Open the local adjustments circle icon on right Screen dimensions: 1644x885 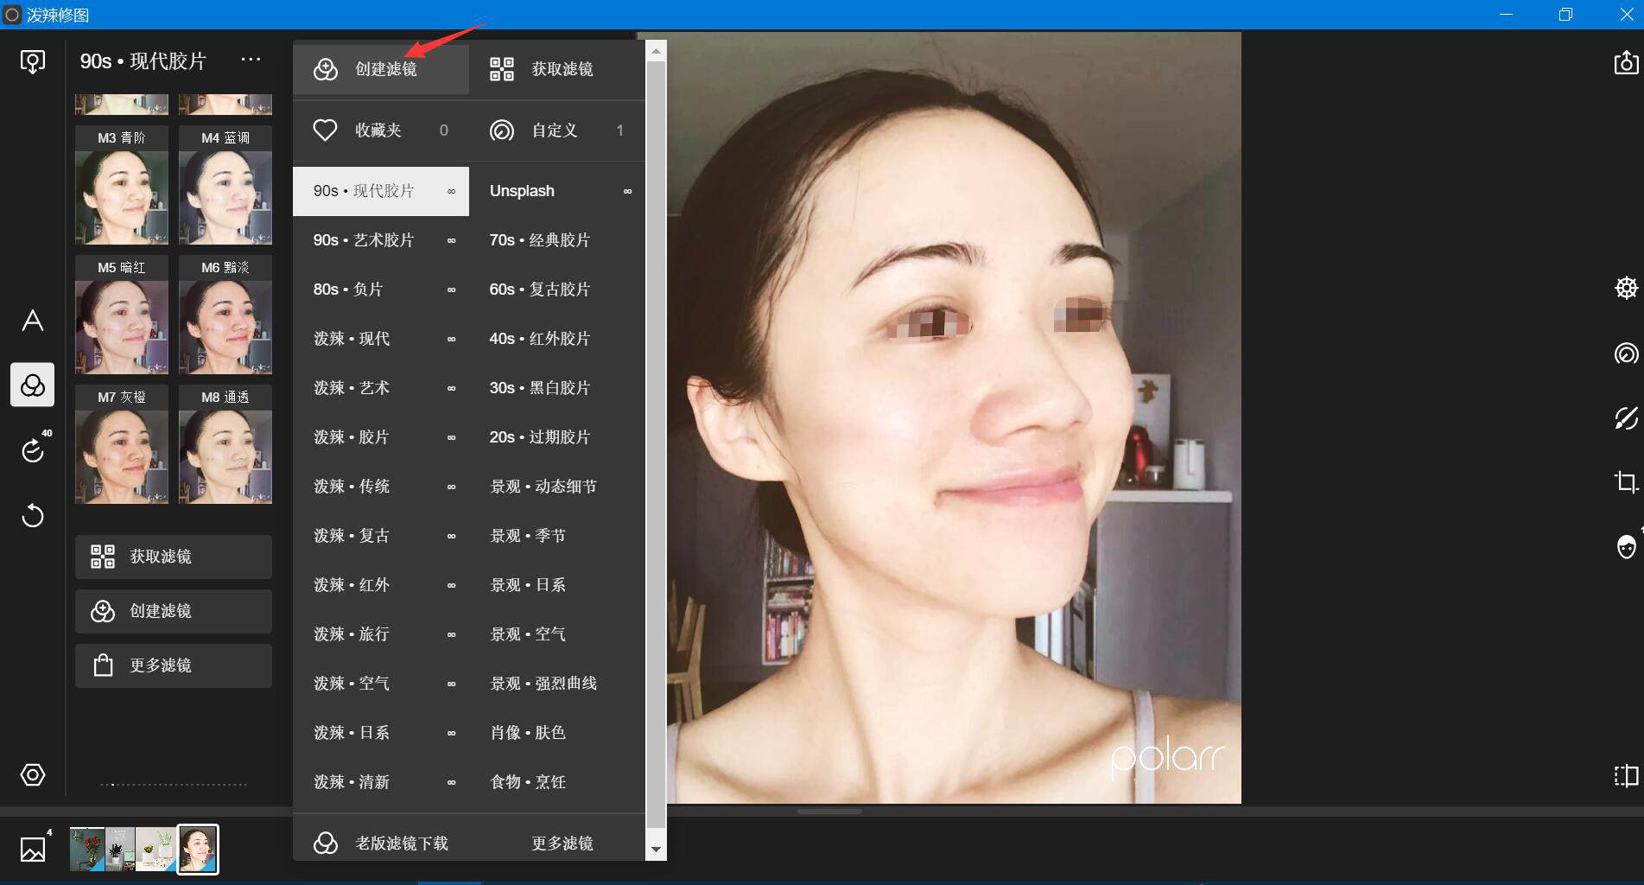pyautogui.click(x=1626, y=353)
